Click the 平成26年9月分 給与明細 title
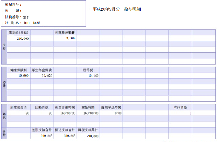217x142 pixels. click(117, 9)
